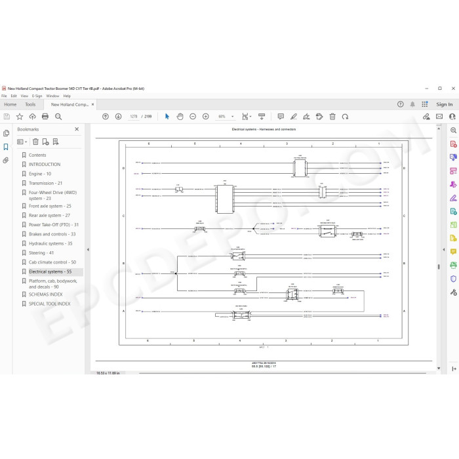Click the Delete page trash icon

(332, 117)
